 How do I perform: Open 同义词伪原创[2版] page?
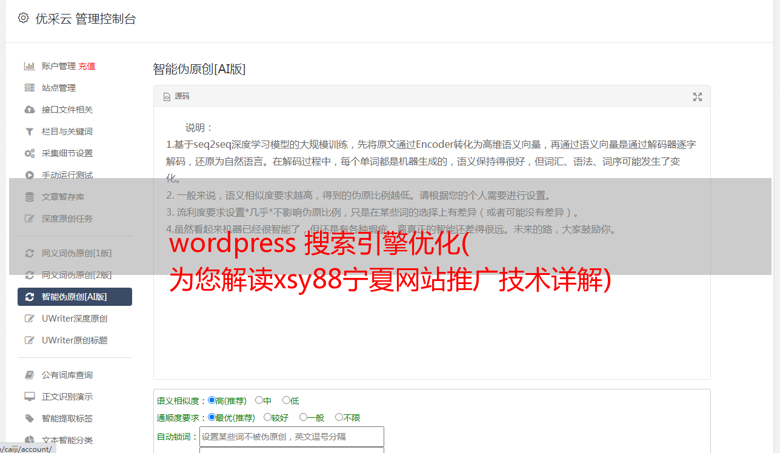[x=77, y=275]
